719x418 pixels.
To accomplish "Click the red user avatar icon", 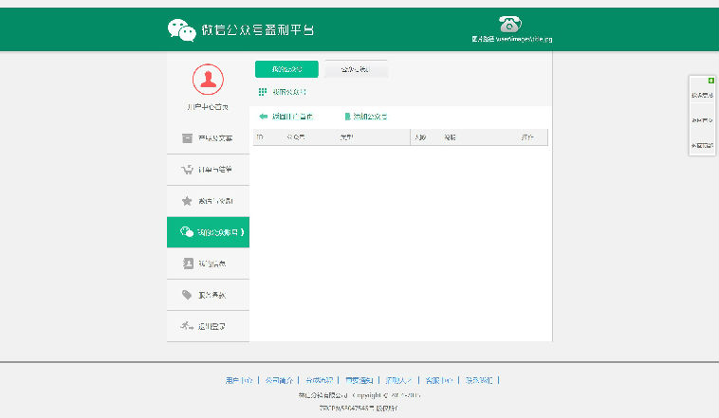I will (208, 80).
